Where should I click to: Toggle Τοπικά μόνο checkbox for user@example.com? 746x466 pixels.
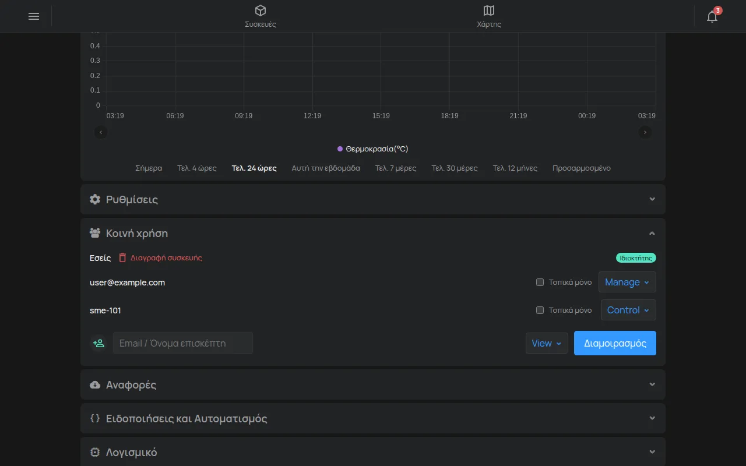click(540, 283)
